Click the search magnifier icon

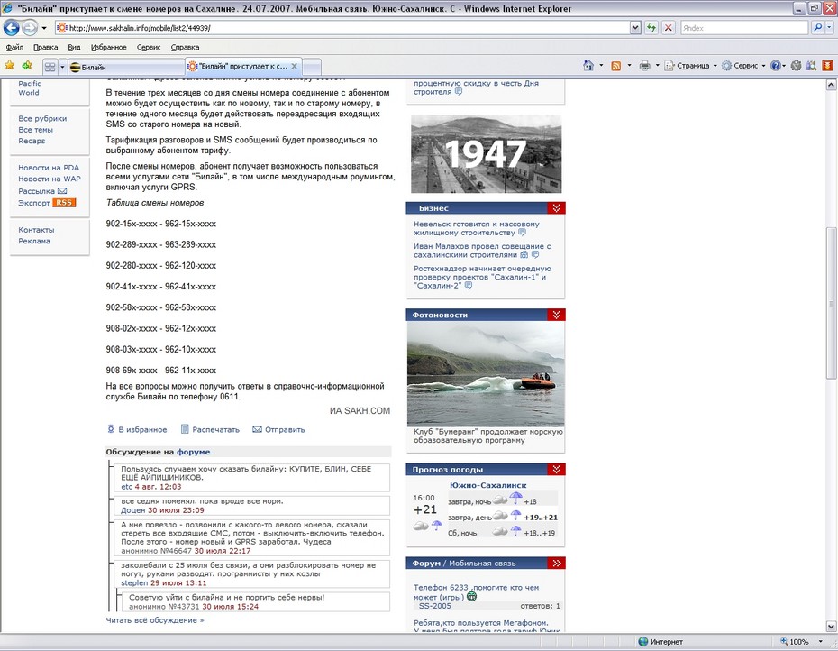click(817, 28)
